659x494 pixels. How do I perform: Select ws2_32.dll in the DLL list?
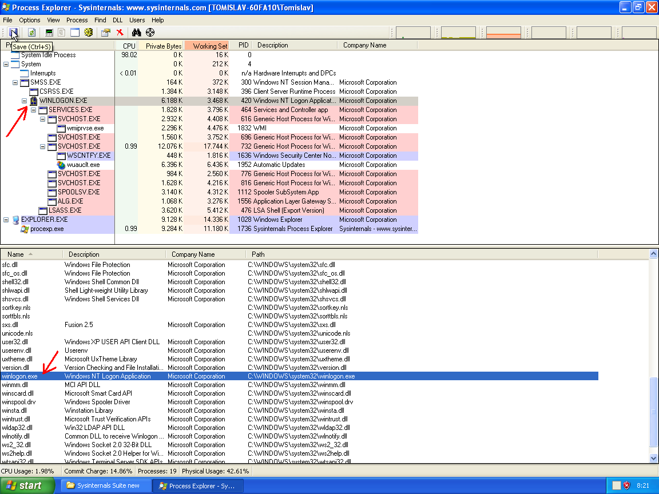point(299,445)
